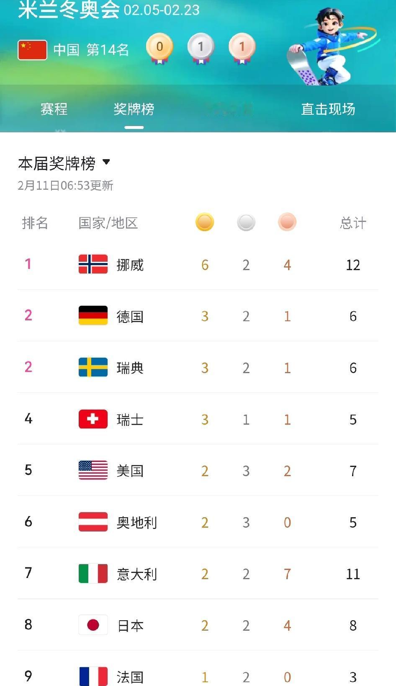
Task: Open the 直击现场 tab
Action: coord(328,109)
